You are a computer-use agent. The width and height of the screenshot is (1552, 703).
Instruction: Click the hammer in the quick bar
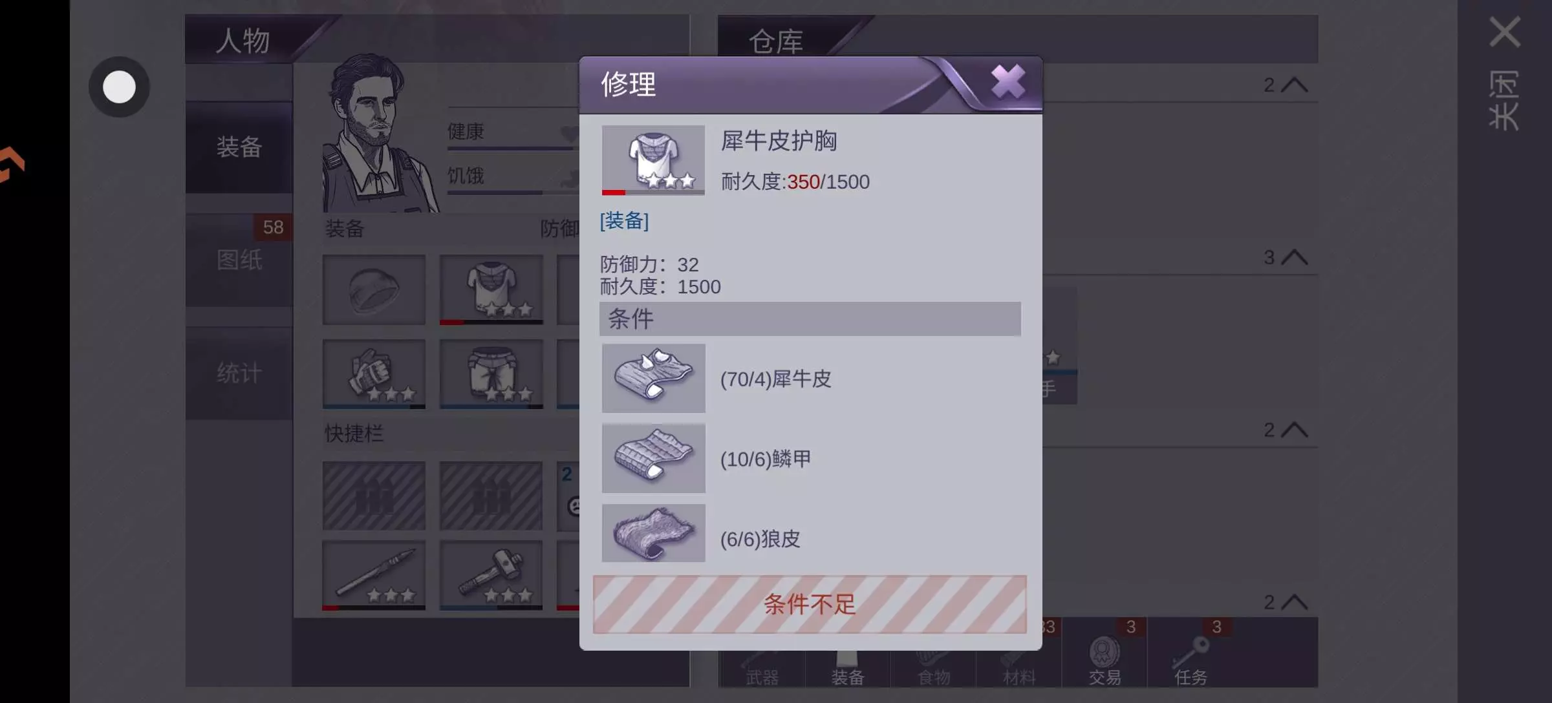[x=491, y=575]
